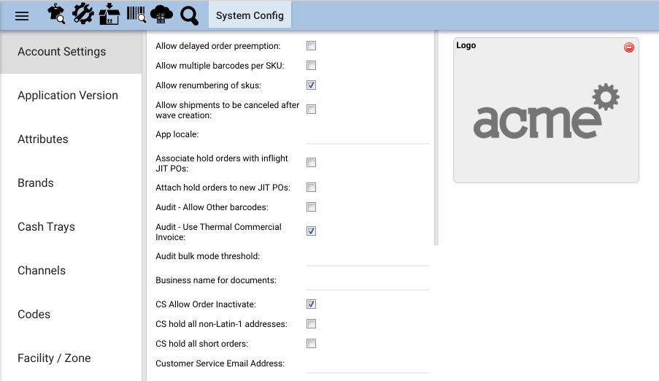Select the System Config tab
The height and width of the screenshot is (381, 659).
tap(250, 15)
